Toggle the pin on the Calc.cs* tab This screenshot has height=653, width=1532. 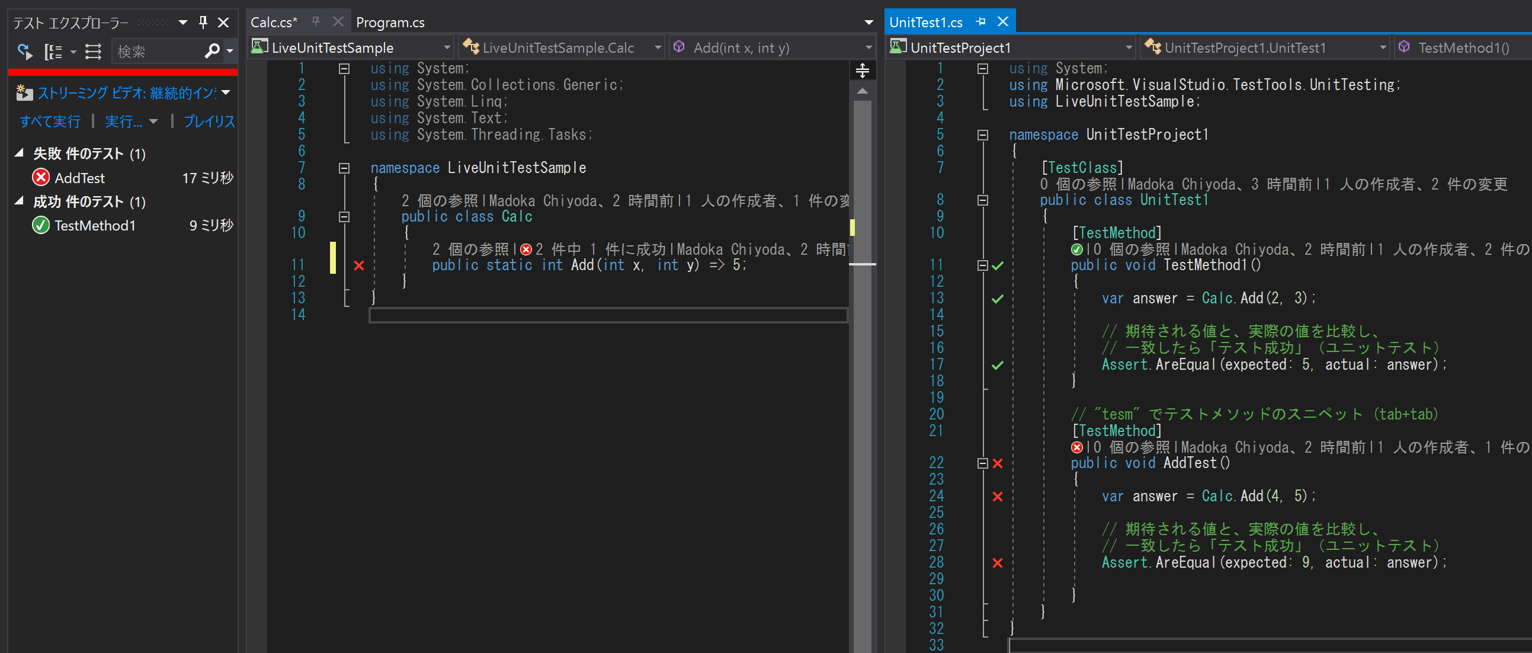[316, 22]
